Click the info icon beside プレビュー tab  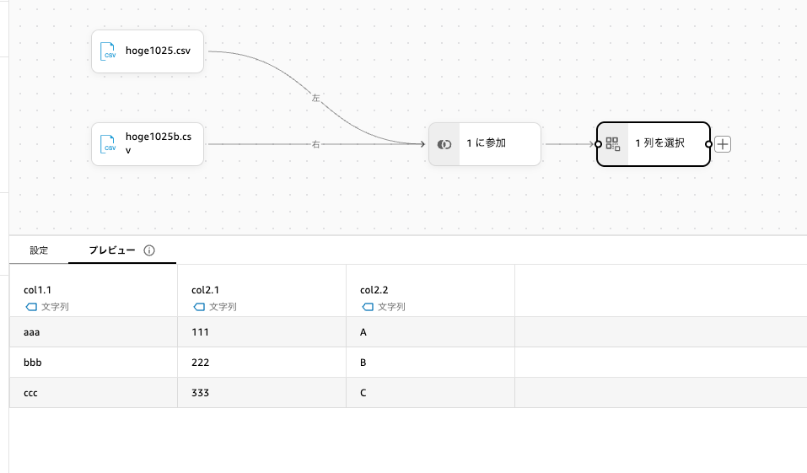pyautogui.click(x=149, y=250)
